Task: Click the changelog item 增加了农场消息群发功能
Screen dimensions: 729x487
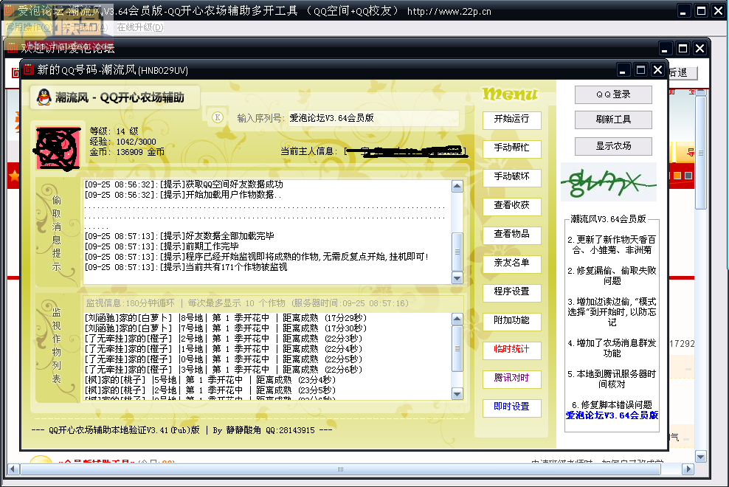Action: point(612,348)
